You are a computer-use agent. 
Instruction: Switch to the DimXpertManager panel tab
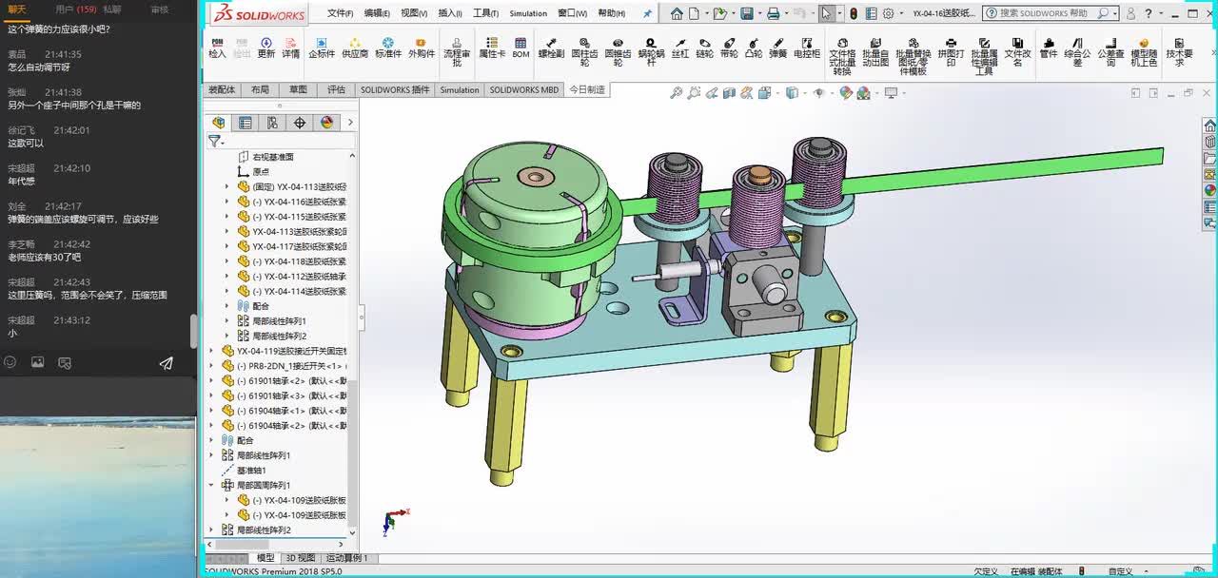300,123
